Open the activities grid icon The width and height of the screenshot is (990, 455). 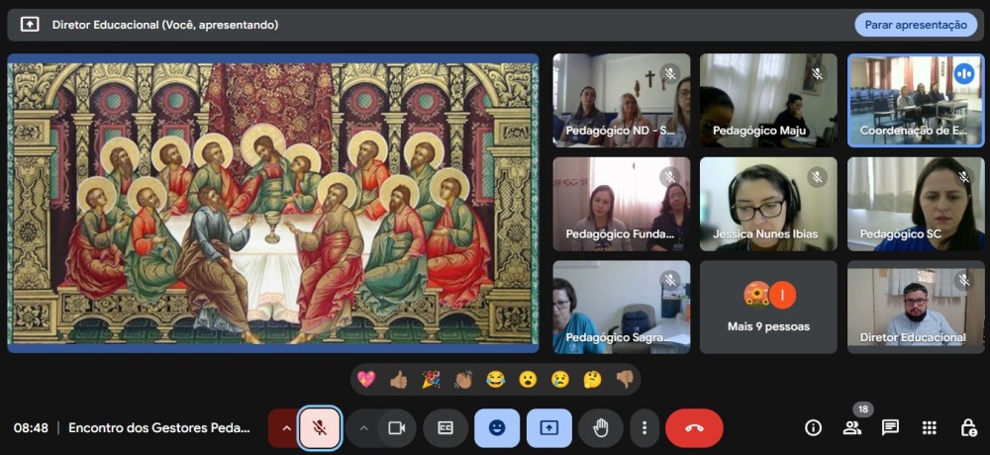point(930,428)
